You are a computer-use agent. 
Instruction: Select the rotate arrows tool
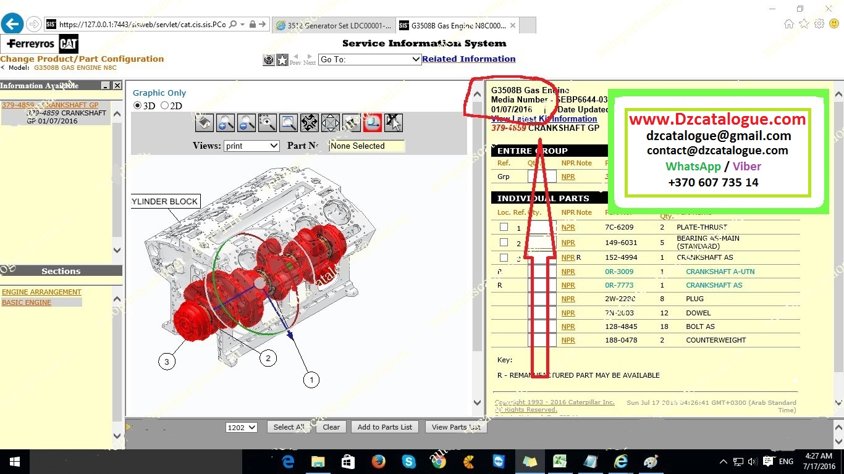[x=309, y=122]
